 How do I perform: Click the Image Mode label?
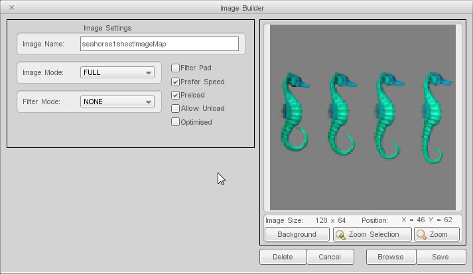point(43,72)
